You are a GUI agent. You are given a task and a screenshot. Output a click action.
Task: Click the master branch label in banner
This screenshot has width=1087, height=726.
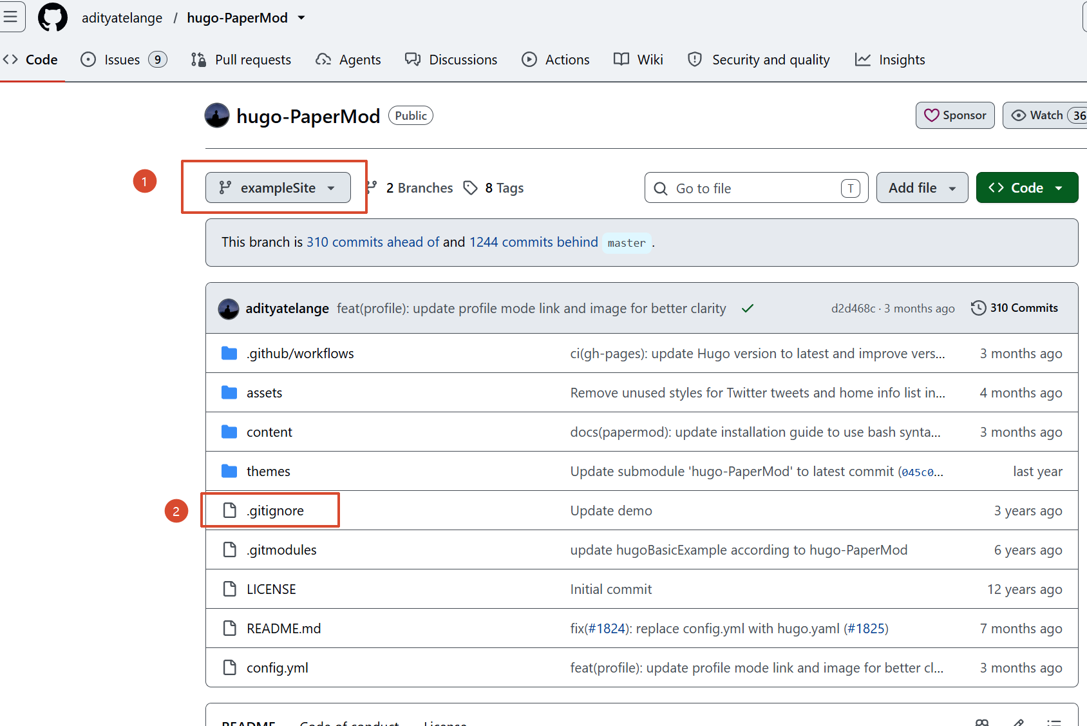point(627,243)
